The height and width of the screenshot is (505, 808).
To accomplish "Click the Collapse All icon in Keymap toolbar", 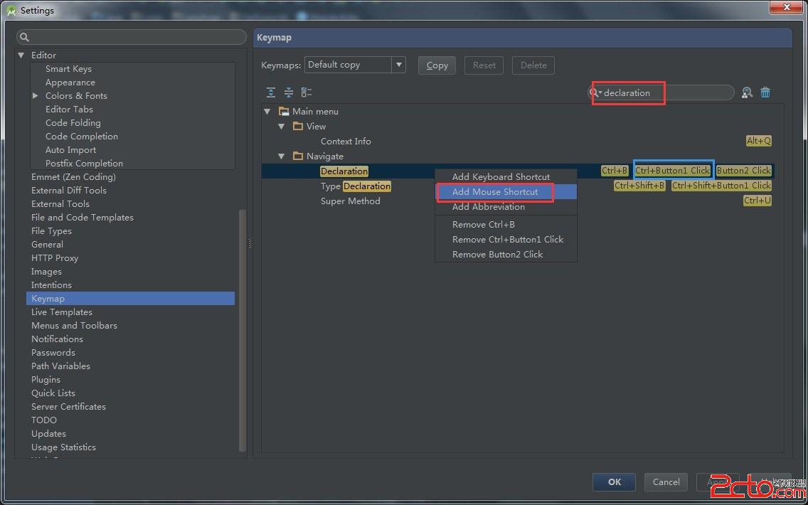I will 289,92.
